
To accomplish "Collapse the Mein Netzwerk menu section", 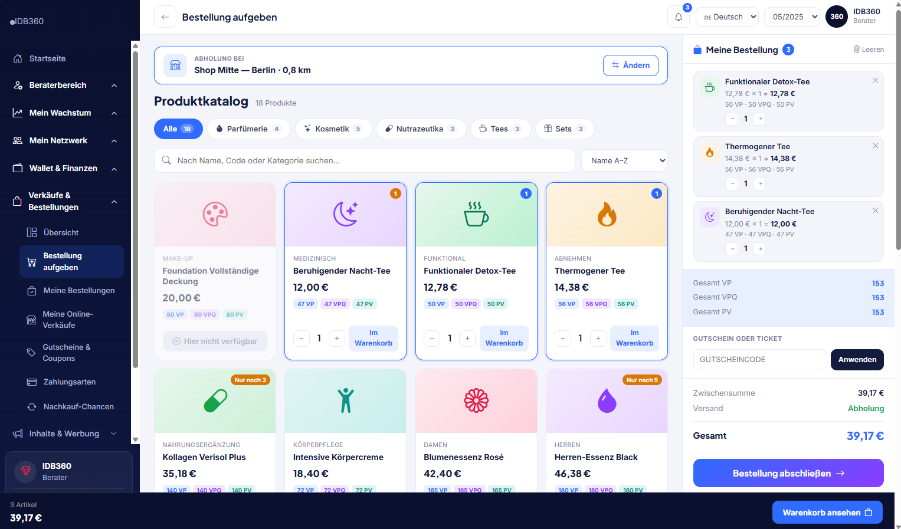I will [x=114, y=141].
